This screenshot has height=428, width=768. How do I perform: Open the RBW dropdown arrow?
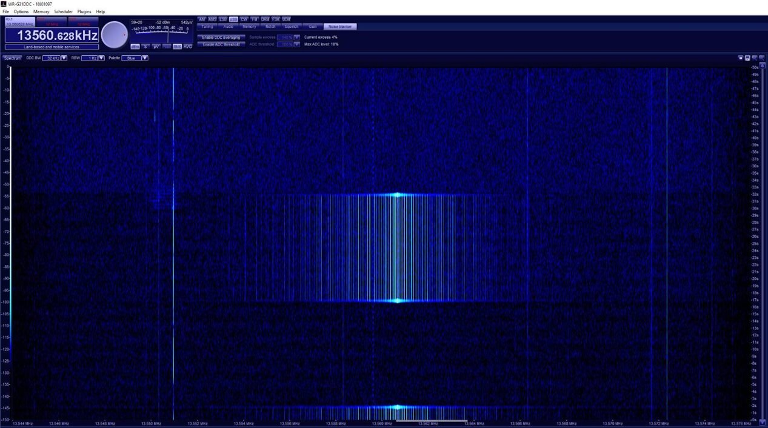pos(101,58)
